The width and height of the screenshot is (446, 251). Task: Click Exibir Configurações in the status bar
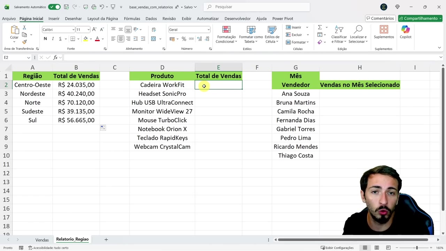click(336, 248)
